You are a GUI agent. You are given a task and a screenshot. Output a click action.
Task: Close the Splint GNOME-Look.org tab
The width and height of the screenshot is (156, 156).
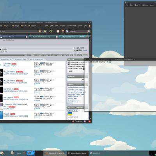click(x=57, y=37)
